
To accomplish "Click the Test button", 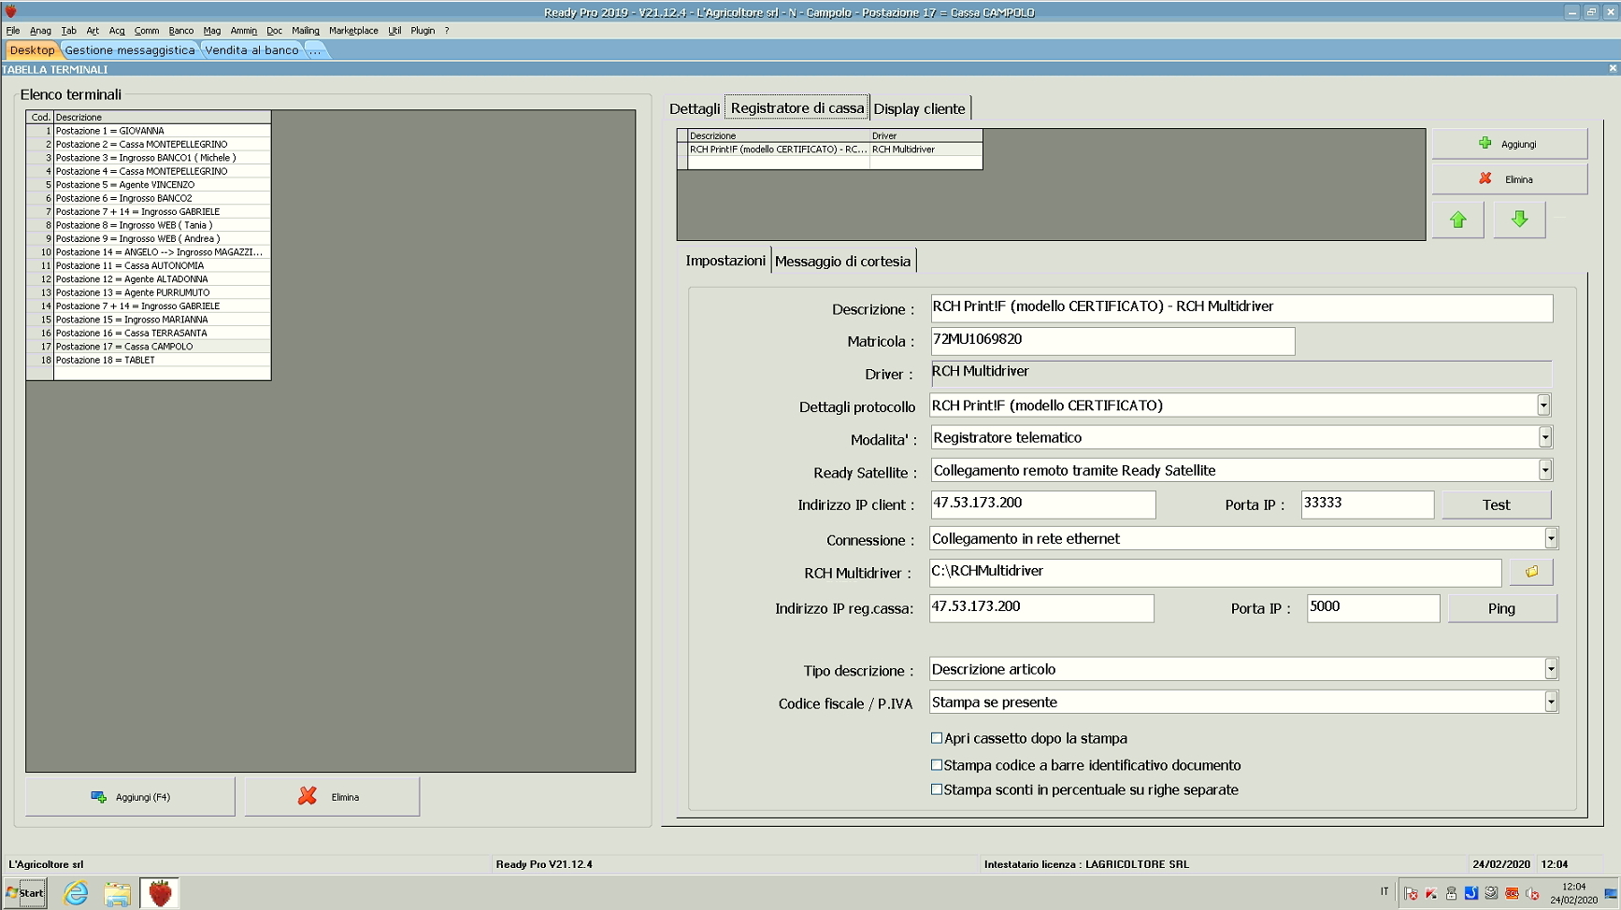I will (1496, 505).
